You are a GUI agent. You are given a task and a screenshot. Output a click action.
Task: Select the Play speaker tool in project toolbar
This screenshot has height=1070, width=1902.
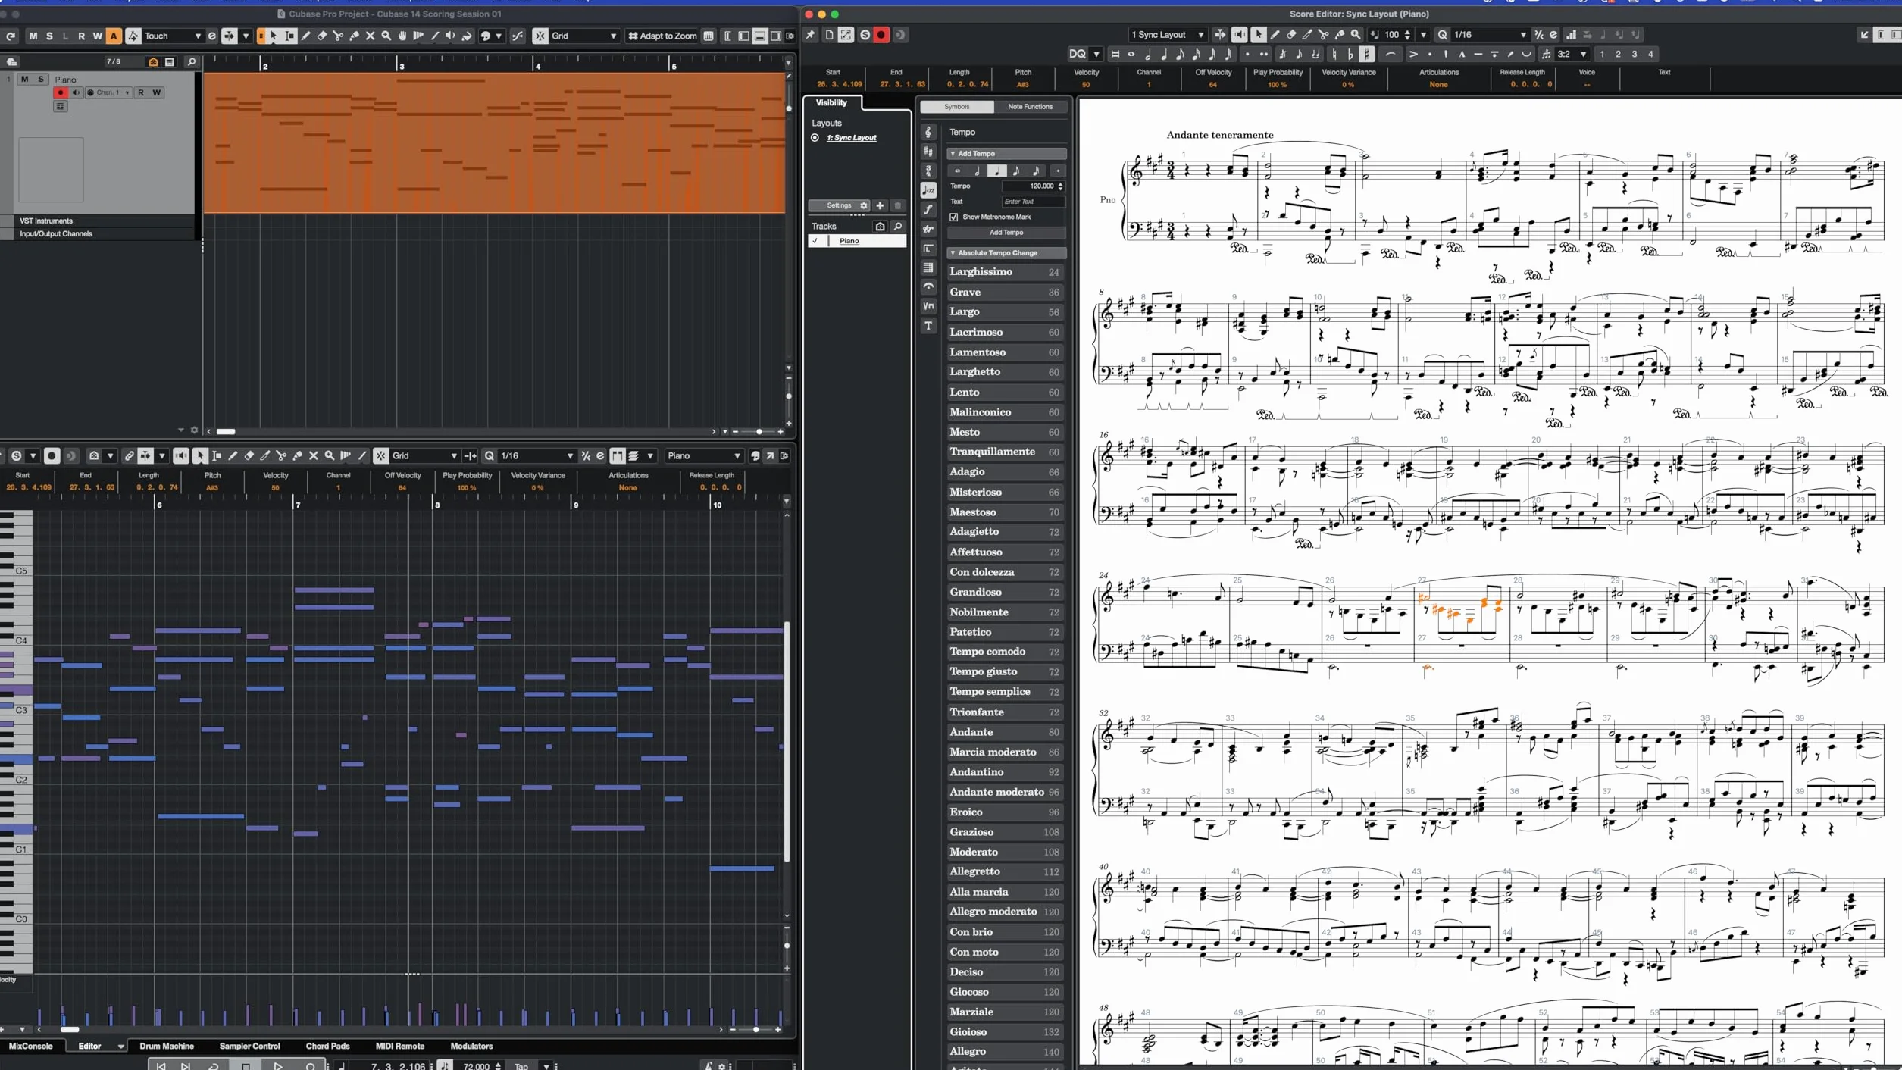point(451,36)
